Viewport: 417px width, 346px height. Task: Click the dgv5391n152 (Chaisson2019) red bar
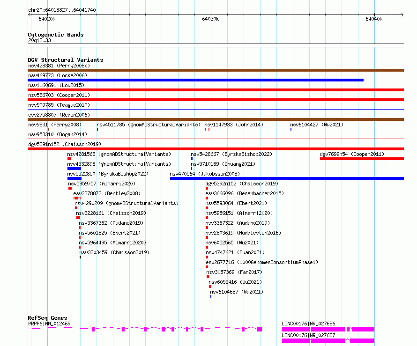tap(216, 149)
